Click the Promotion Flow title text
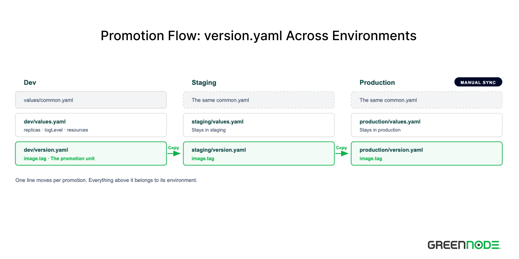The height and width of the screenshot is (259, 519). tap(259, 36)
